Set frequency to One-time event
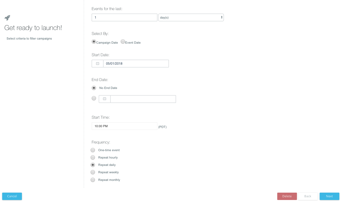 click(93, 150)
